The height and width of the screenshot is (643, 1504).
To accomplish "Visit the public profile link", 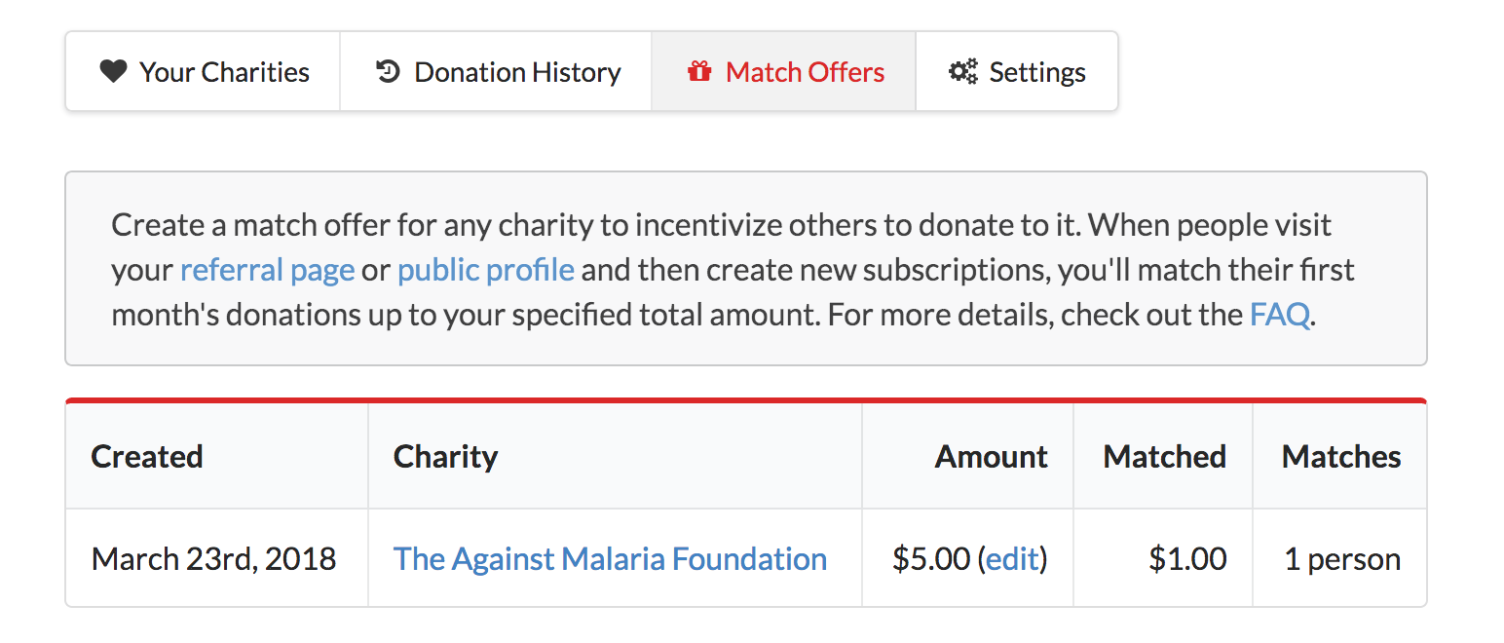I will tap(485, 270).
